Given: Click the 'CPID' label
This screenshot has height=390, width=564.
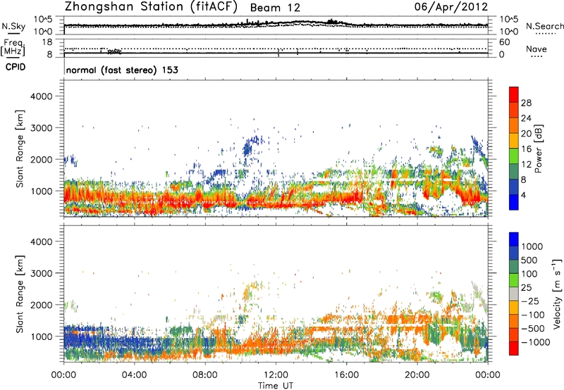Looking at the screenshot, I should coord(15,67).
